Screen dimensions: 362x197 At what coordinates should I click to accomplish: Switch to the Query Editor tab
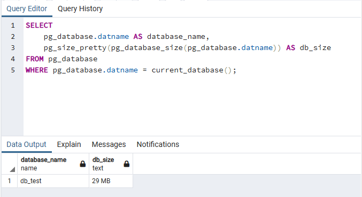coord(27,9)
